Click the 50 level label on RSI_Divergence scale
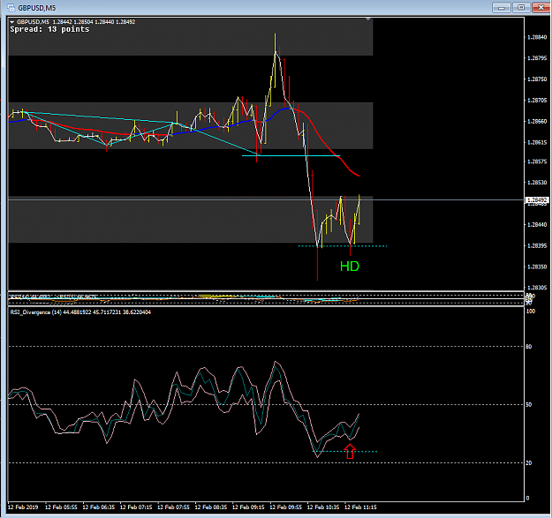Image resolution: width=552 pixels, height=518 pixels. tap(528, 404)
